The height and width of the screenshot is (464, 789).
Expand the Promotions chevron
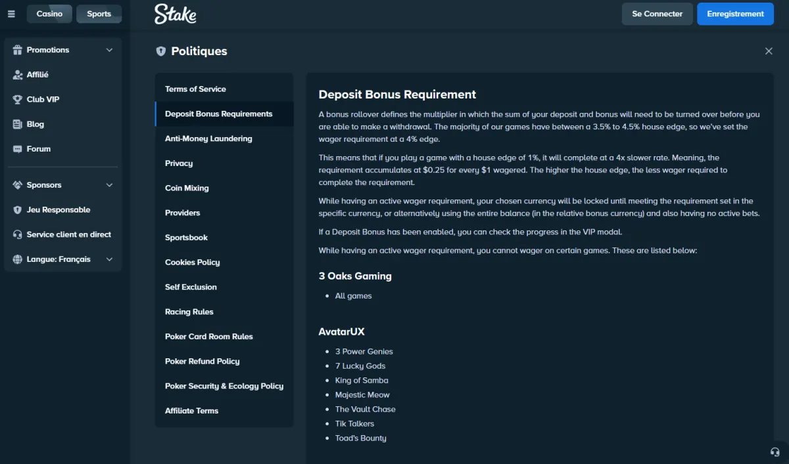pos(109,50)
